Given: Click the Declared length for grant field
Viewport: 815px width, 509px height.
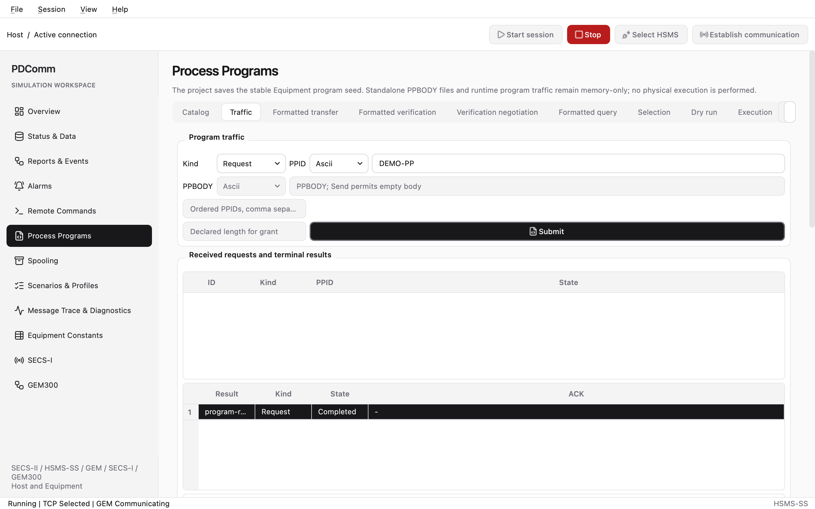Looking at the screenshot, I should 244,232.
